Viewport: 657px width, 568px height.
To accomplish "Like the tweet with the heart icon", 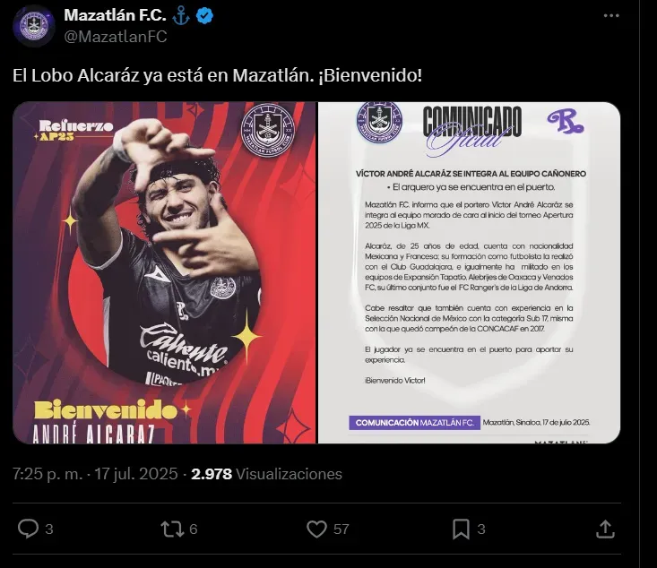I will 316,529.
